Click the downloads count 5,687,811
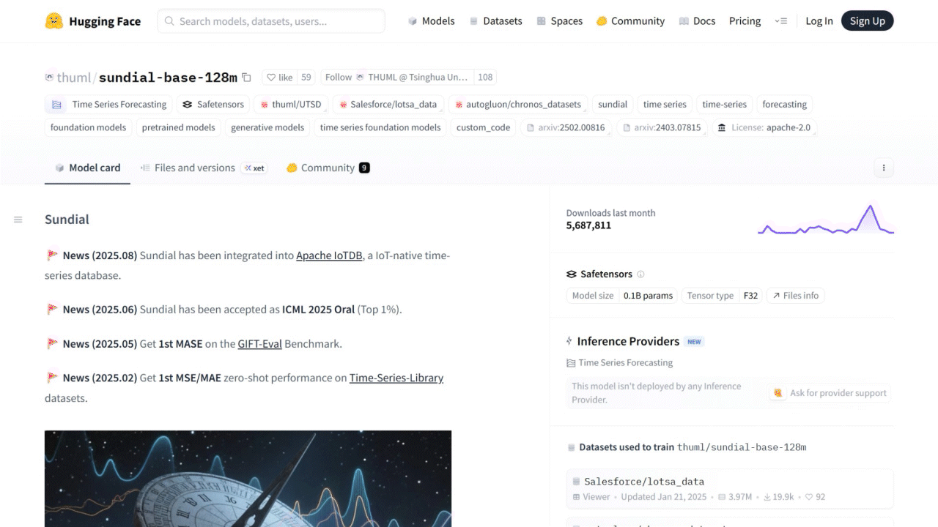Viewport: 938px width, 527px height. click(588, 225)
